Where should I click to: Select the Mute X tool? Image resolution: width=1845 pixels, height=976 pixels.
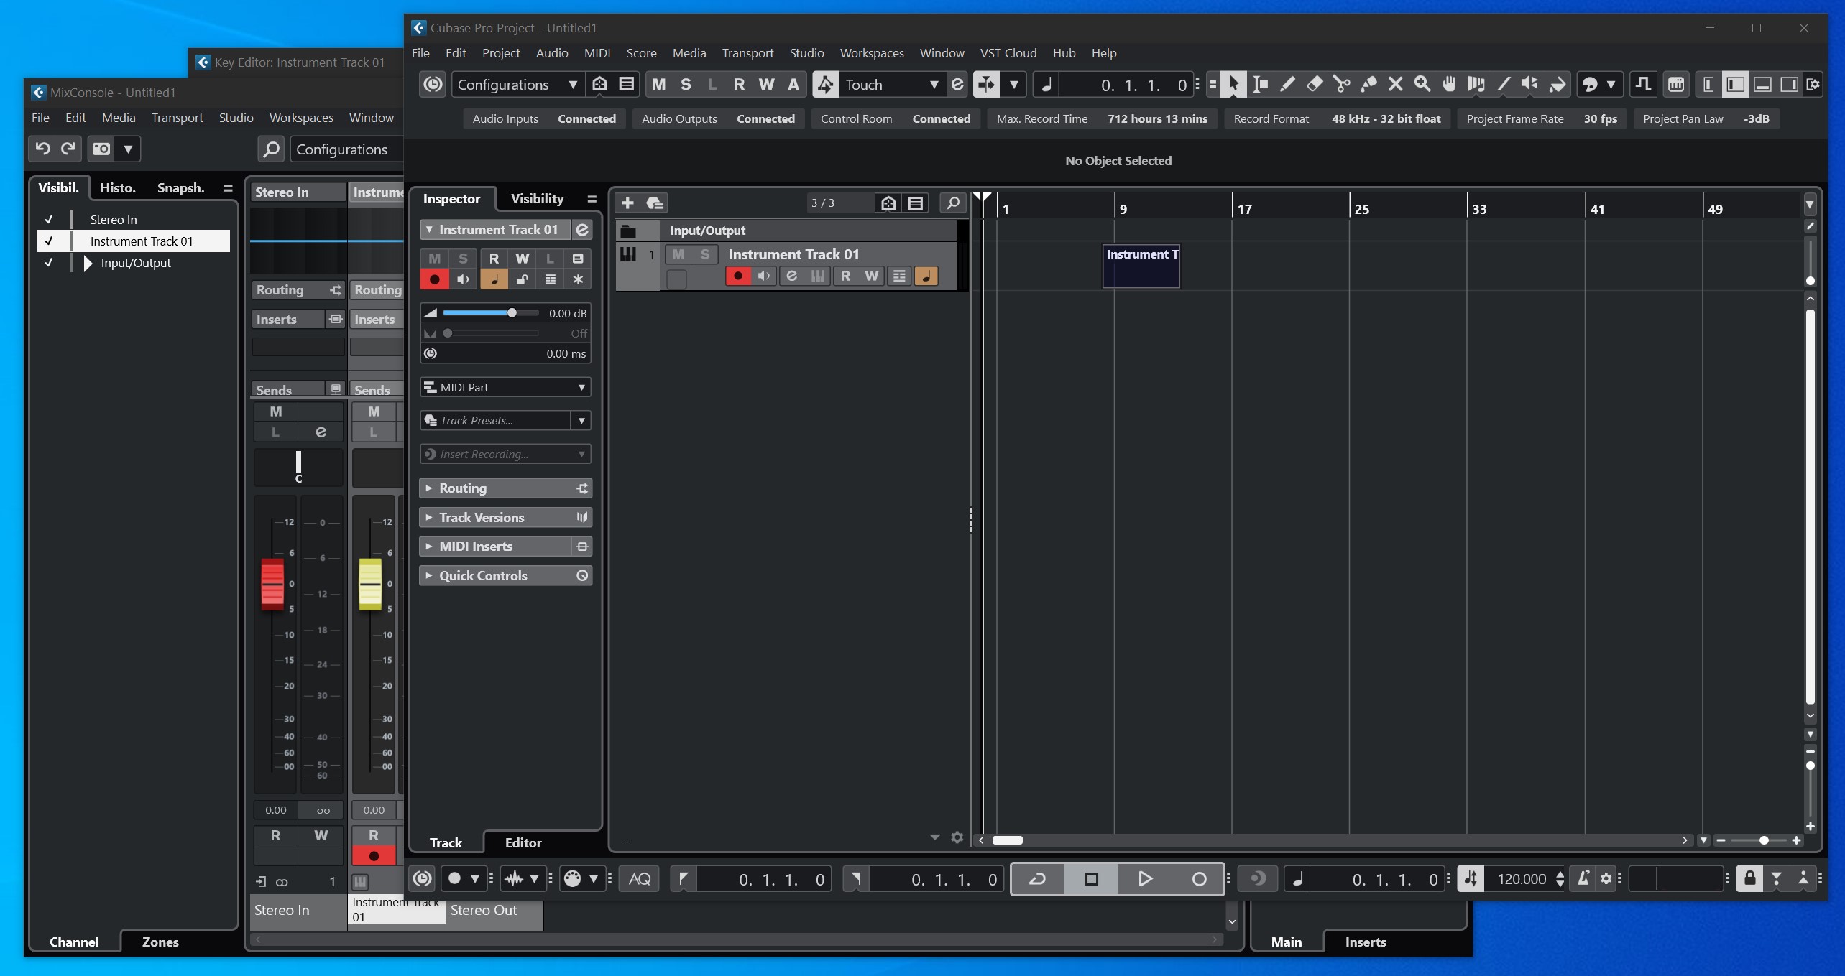click(x=1395, y=85)
